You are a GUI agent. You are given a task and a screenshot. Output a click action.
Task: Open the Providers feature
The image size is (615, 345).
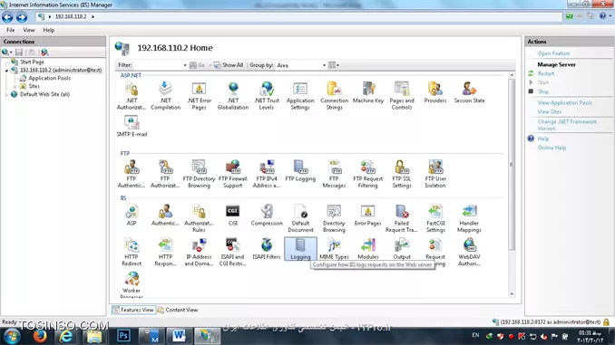435,92
